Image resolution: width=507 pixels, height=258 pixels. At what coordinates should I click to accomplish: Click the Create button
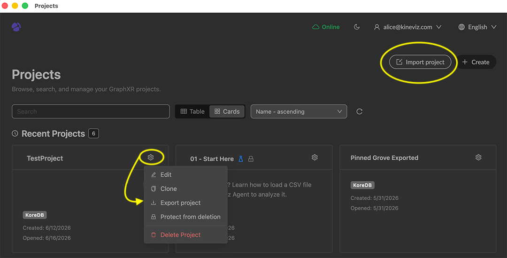pyautogui.click(x=476, y=62)
